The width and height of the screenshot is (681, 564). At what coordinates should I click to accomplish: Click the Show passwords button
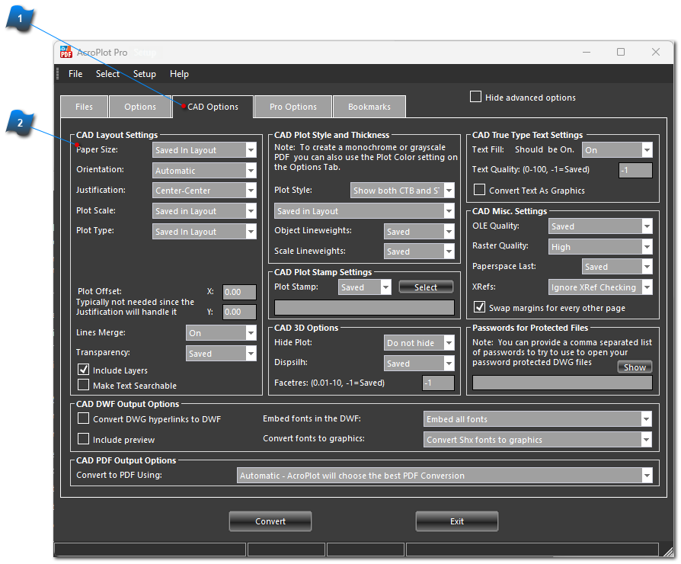pos(635,367)
